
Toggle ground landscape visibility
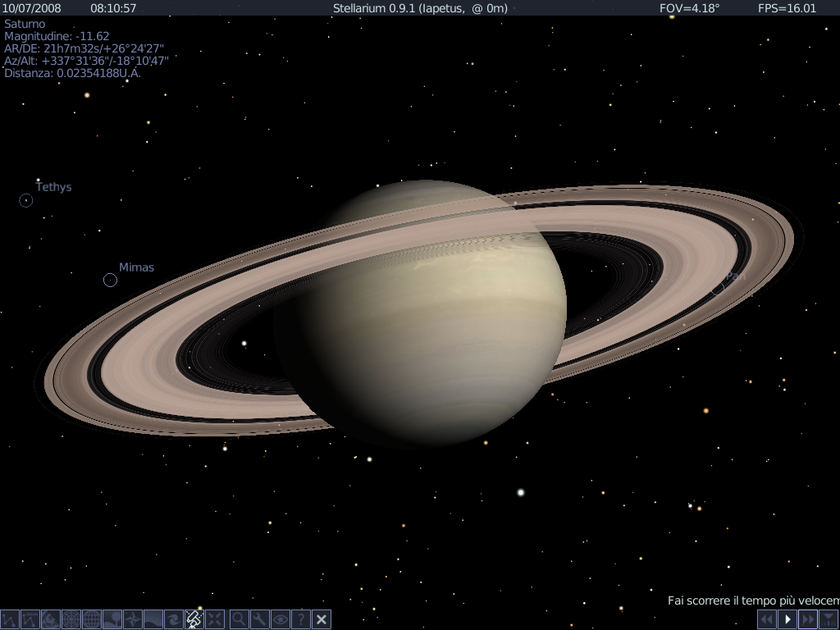(x=112, y=619)
